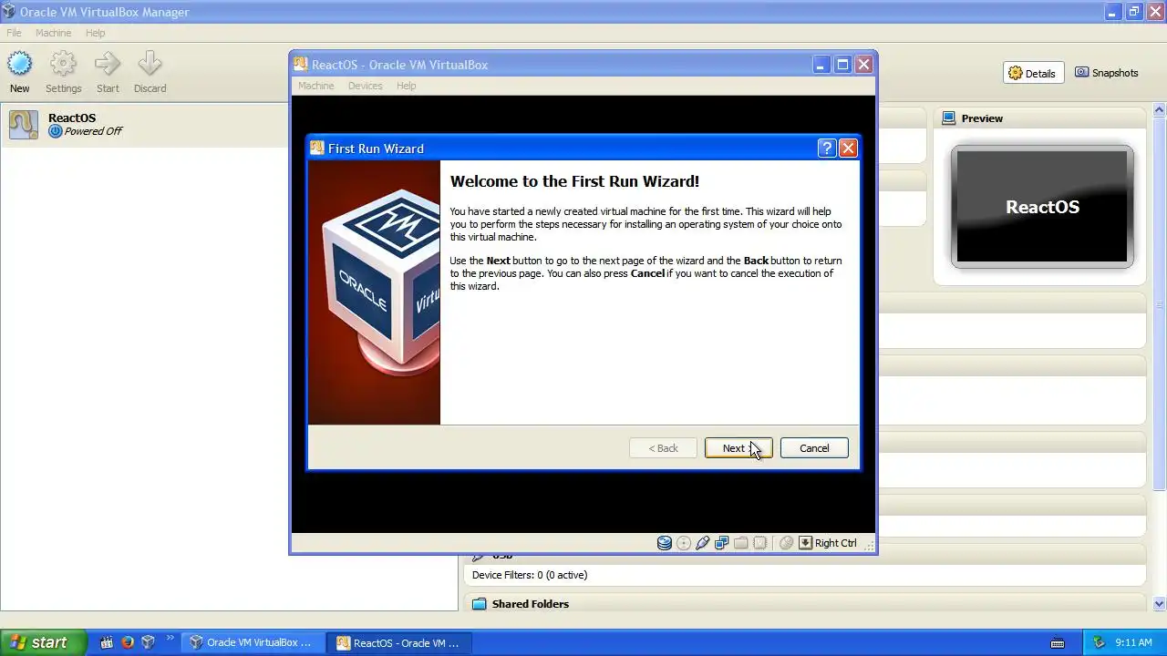This screenshot has width=1167, height=656.
Task: Click the host key arrow indicator icon
Action: tap(805, 543)
